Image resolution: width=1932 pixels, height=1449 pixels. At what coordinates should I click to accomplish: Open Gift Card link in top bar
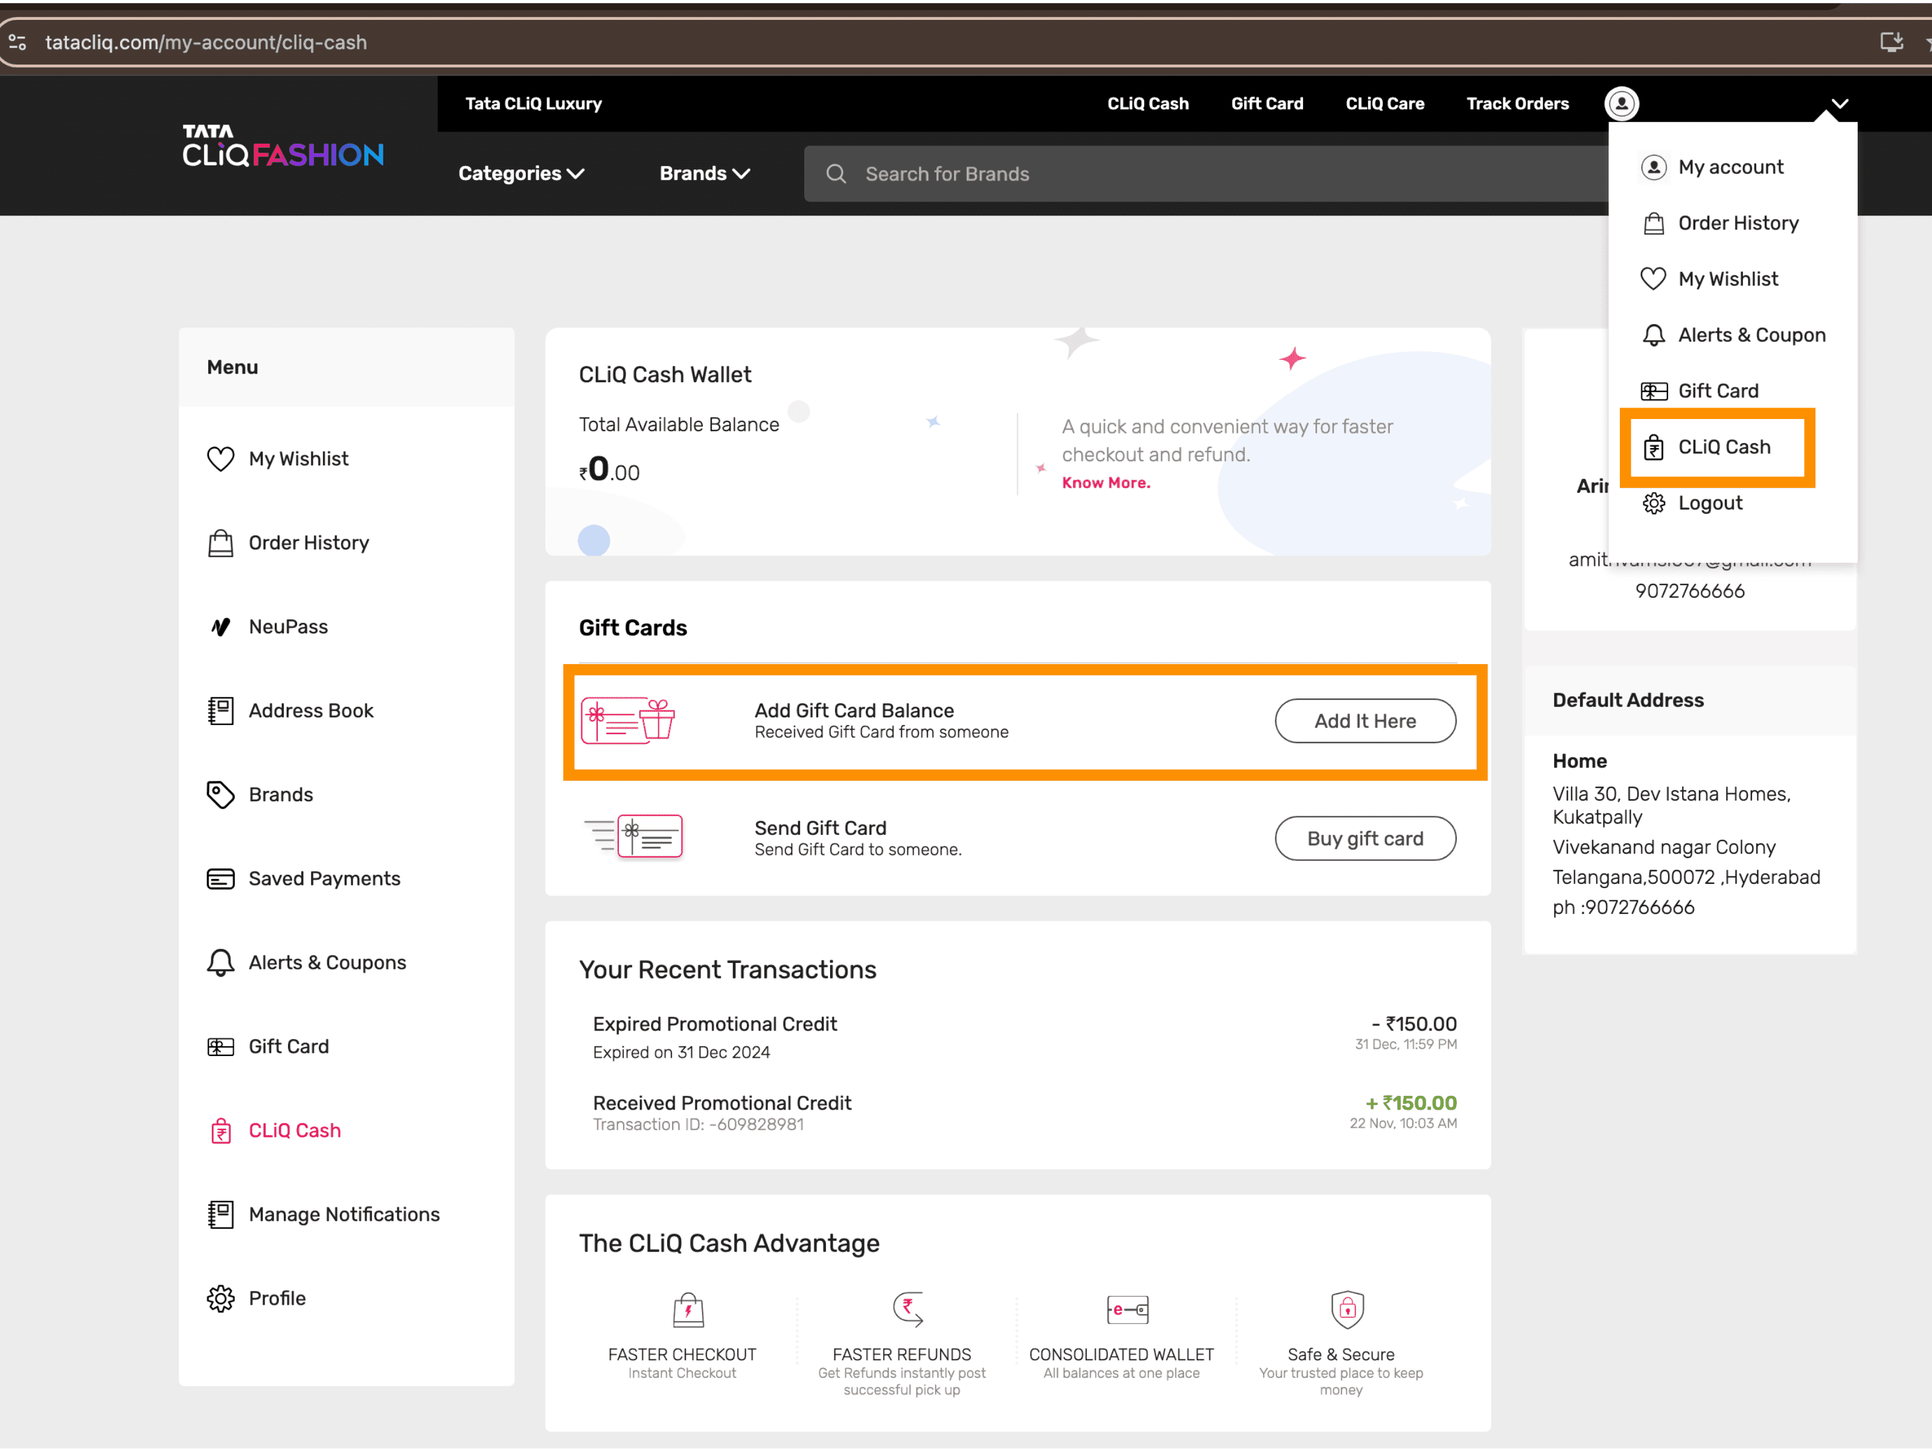[1267, 104]
